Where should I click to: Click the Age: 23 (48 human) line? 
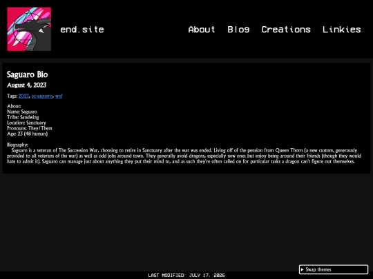coord(28,134)
